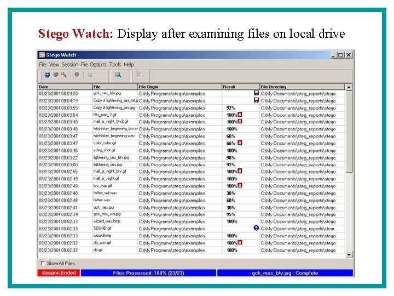Click the greyed-out grid toolbar icon
This screenshot has height=296, width=394.
click(x=138, y=75)
